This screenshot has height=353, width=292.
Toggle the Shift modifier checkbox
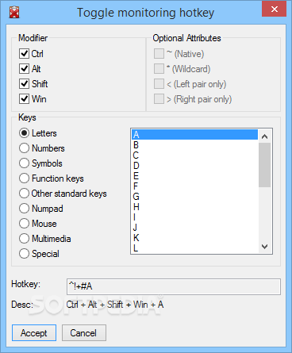point(24,84)
